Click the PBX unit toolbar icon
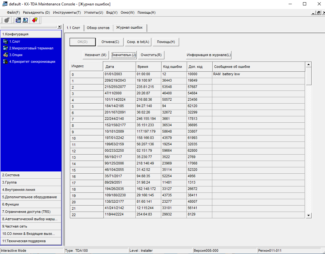This screenshot has width=325, height=254. [x=18, y=20]
